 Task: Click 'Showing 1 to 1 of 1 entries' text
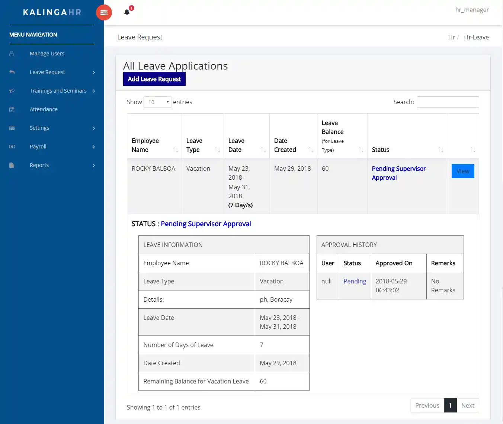[x=164, y=407]
